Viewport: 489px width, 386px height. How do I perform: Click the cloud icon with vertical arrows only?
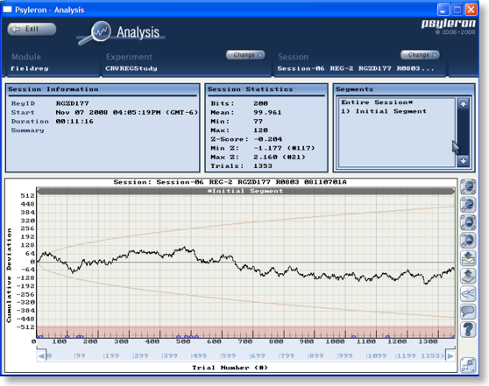point(468,240)
